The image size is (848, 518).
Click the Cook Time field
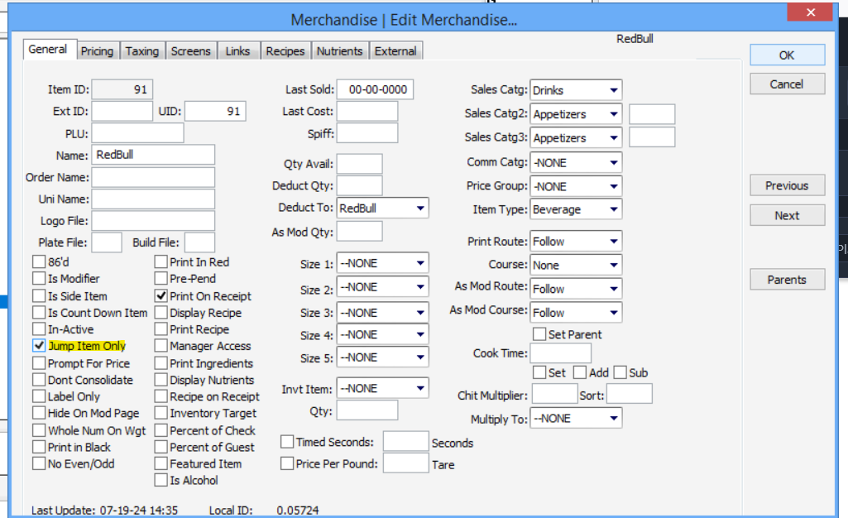[x=560, y=353]
